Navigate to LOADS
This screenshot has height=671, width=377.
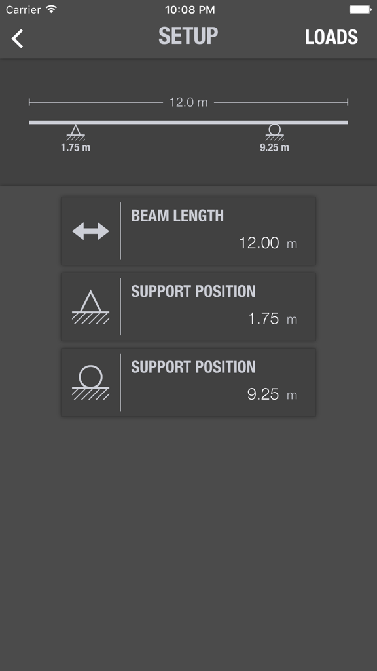tap(332, 37)
